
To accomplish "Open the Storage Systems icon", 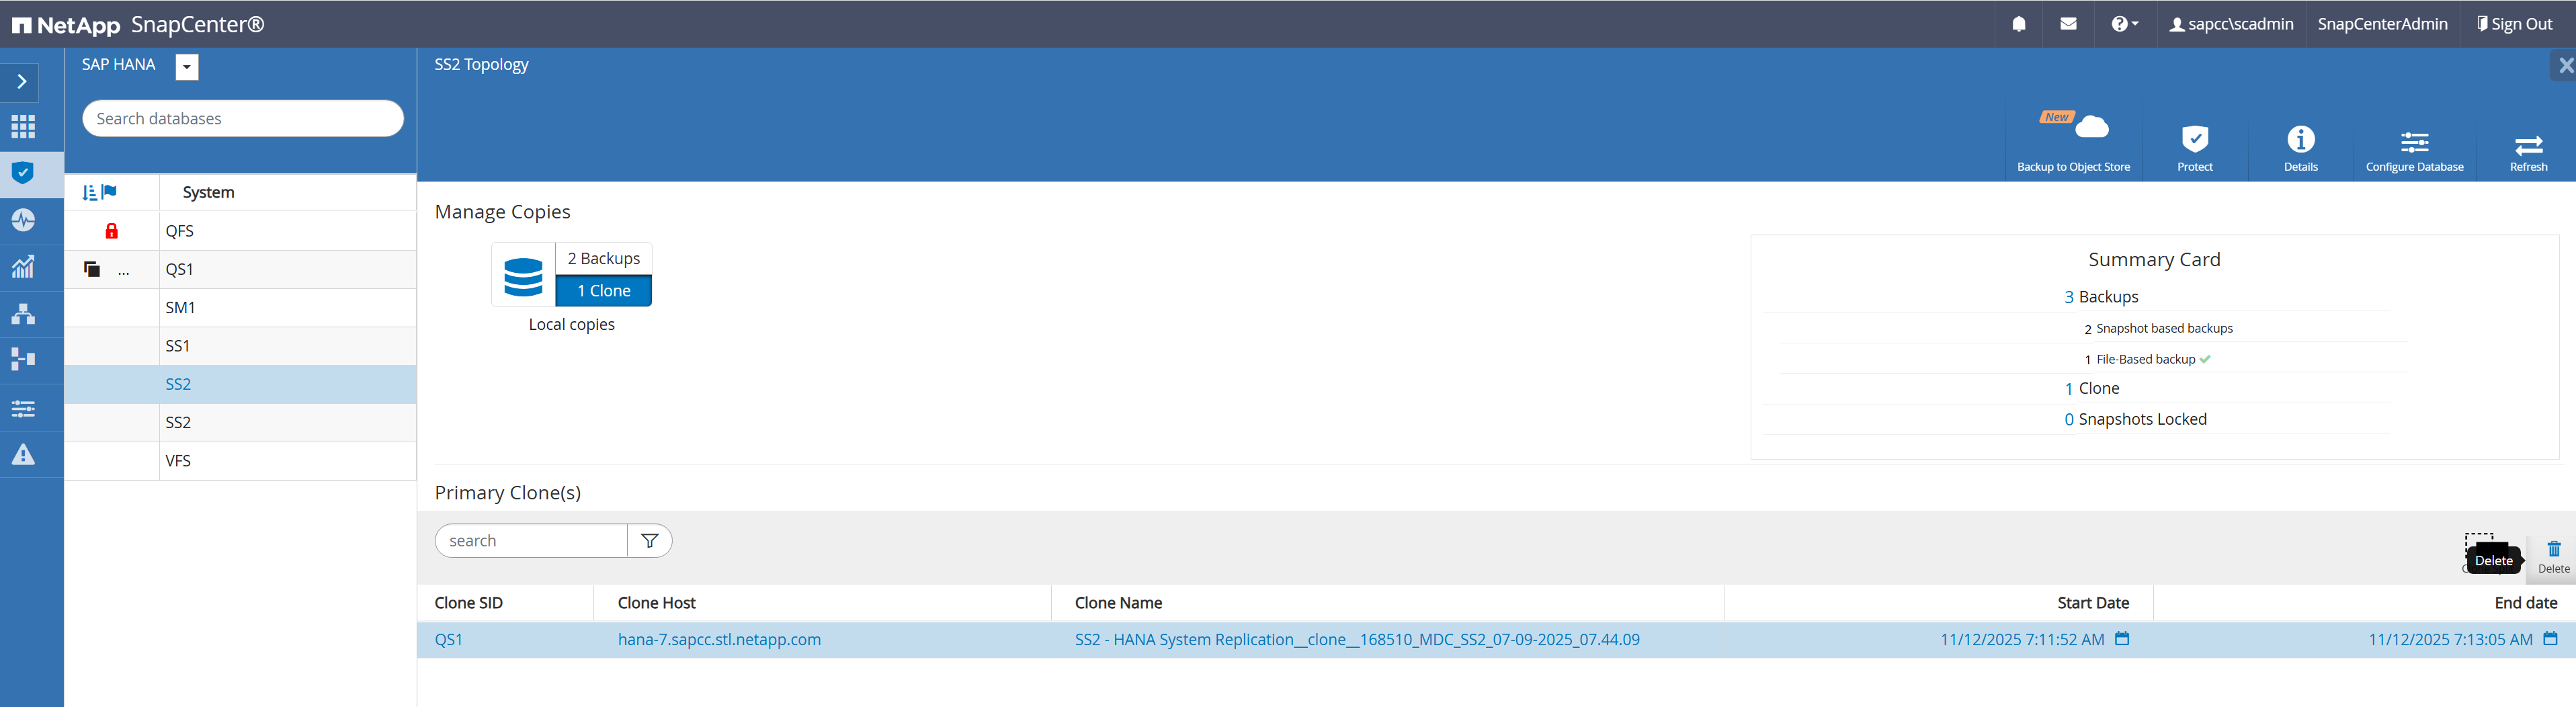I will [23, 359].
